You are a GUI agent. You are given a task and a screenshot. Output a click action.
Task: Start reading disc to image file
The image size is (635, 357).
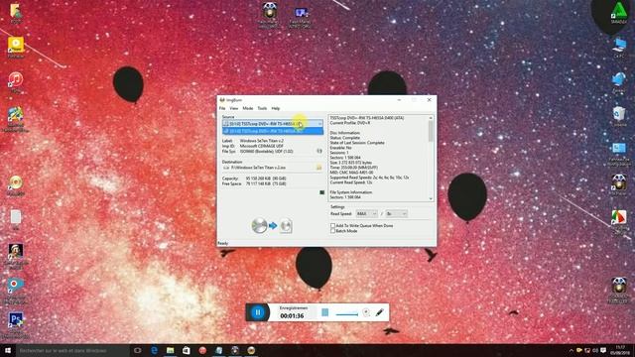[x=272, y=225]
